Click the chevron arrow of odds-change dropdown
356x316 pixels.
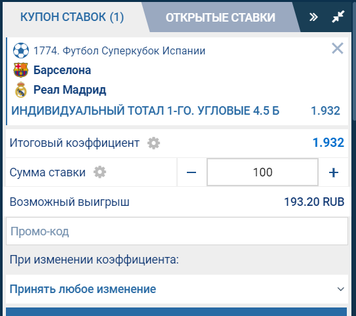(340, 289)
